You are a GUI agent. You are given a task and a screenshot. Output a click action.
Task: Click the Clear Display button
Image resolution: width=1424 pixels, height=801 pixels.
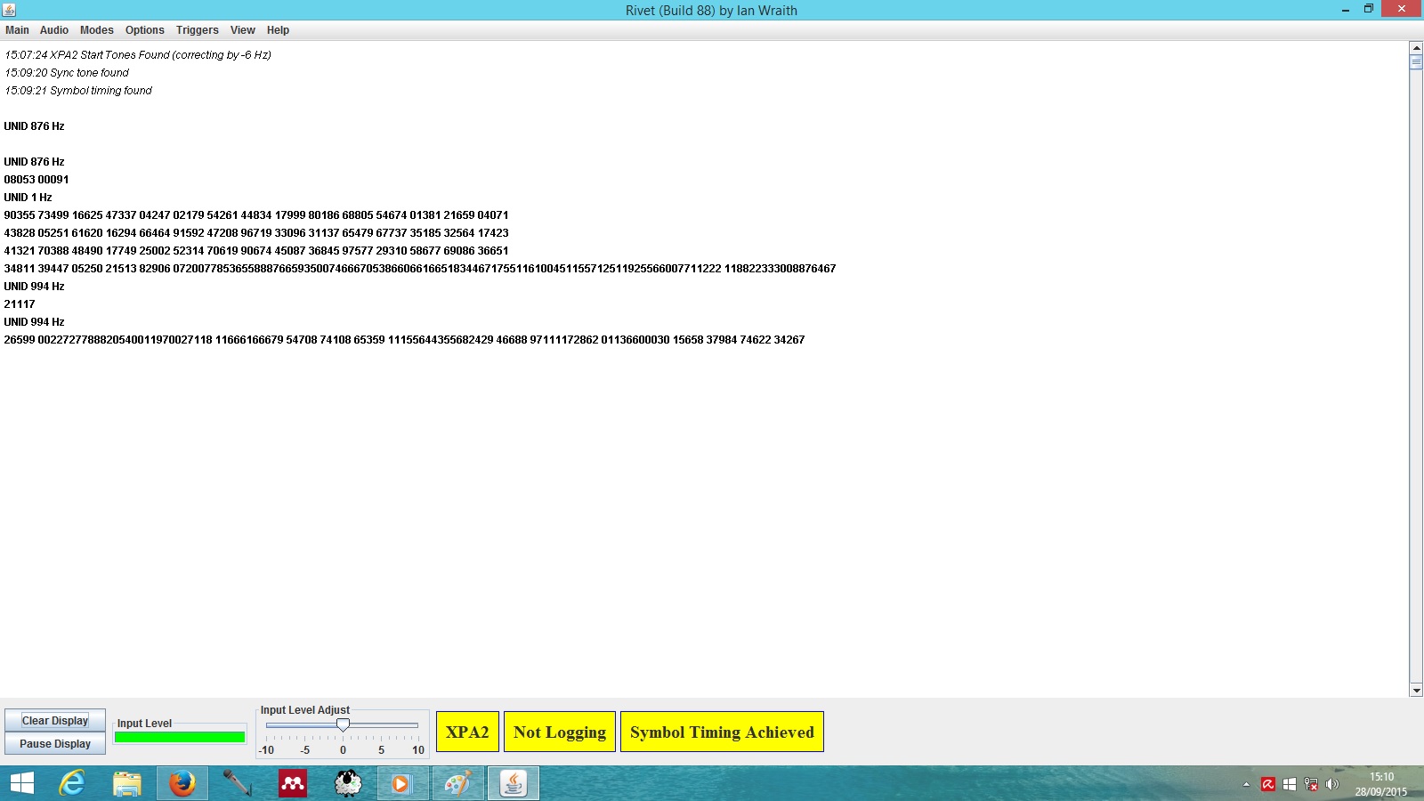point(55,721)
